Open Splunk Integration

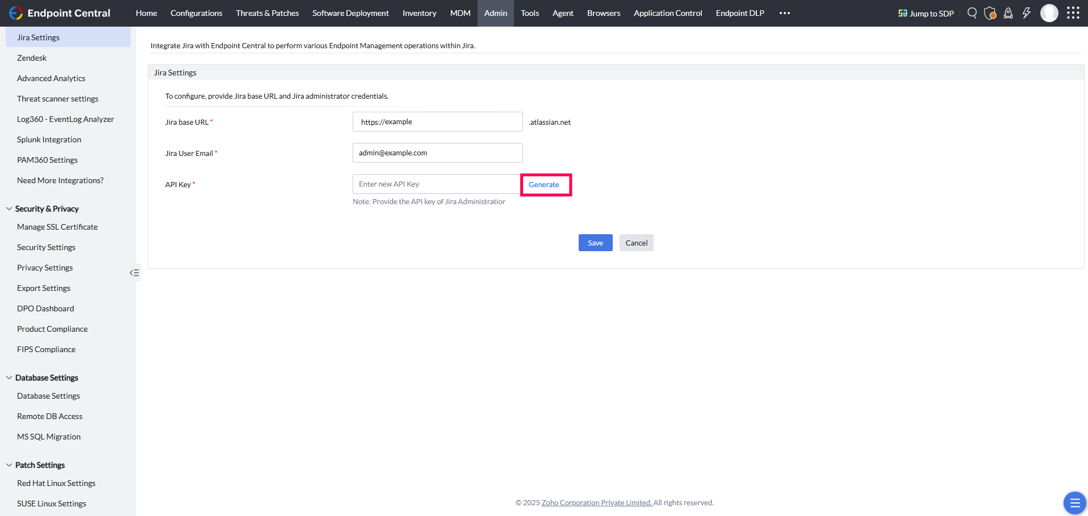49,139
